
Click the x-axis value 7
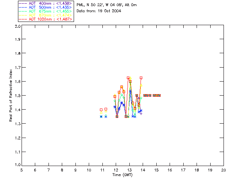pos(49,170)
